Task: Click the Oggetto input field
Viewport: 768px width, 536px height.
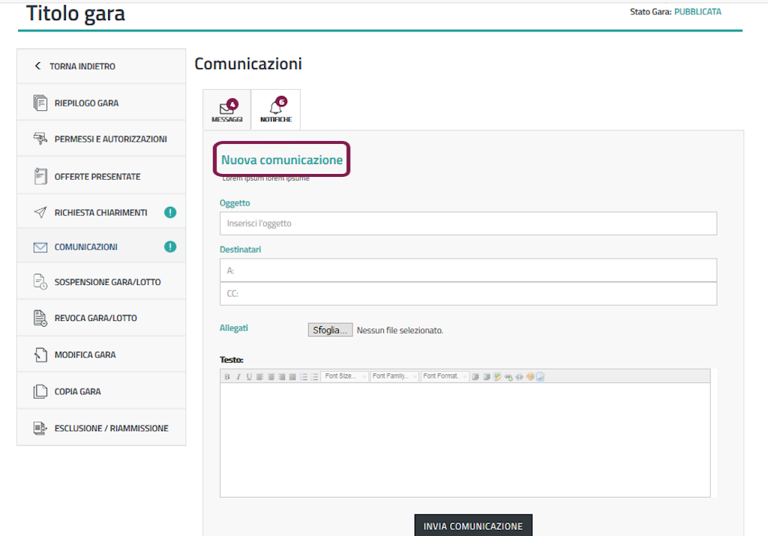Action: click(468, 223)
